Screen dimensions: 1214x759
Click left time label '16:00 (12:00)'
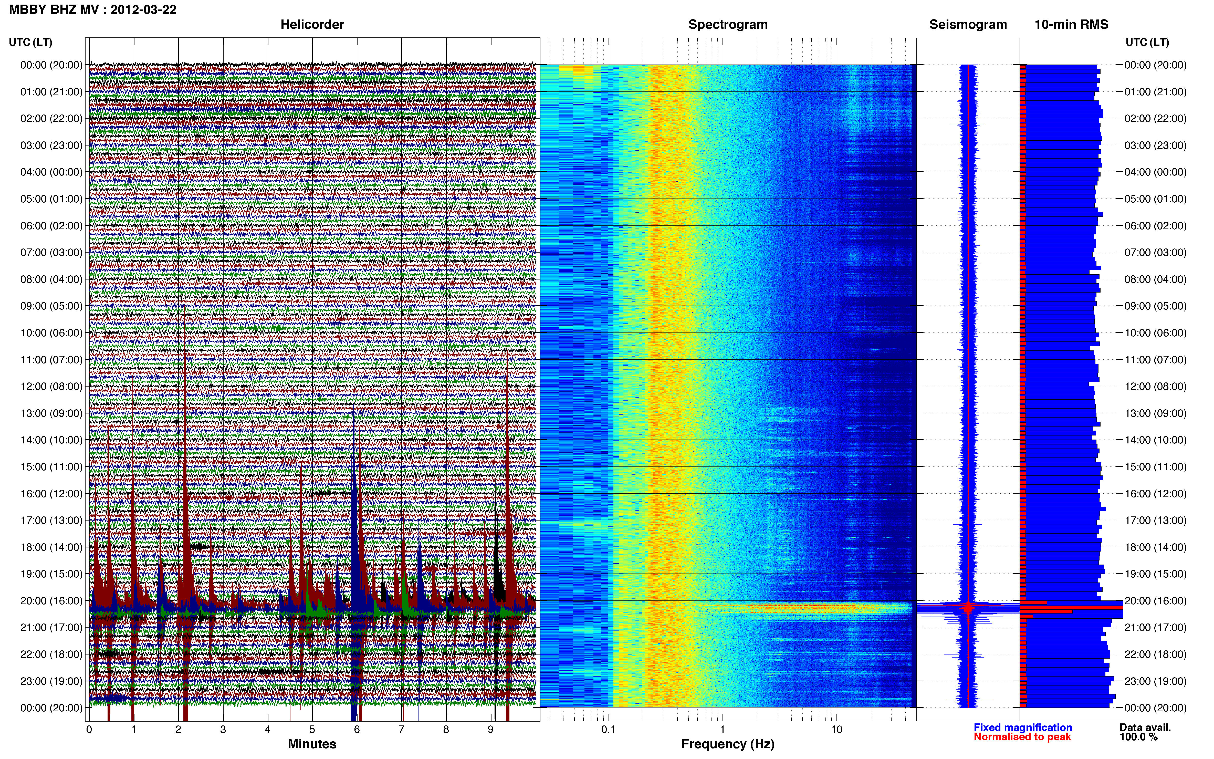click(x=51, y=493)
